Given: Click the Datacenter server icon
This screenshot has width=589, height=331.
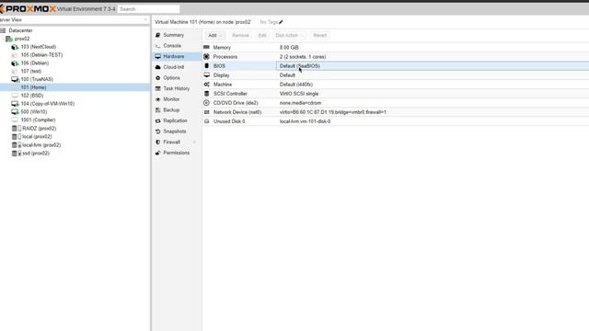Looking at the screenshot, I should (3, 30).
